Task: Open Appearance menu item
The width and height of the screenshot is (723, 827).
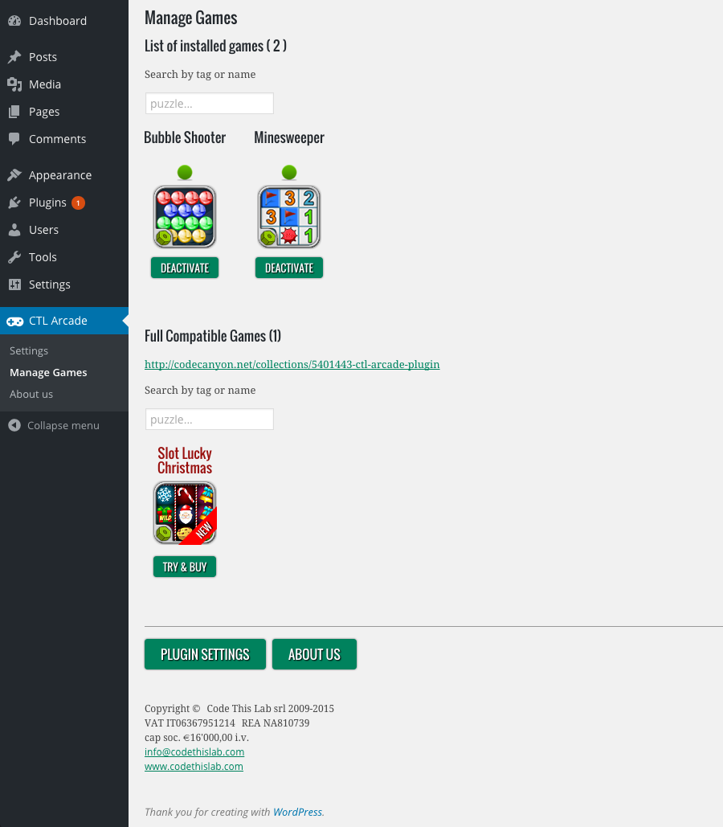Action: click(x=64, y=175)
